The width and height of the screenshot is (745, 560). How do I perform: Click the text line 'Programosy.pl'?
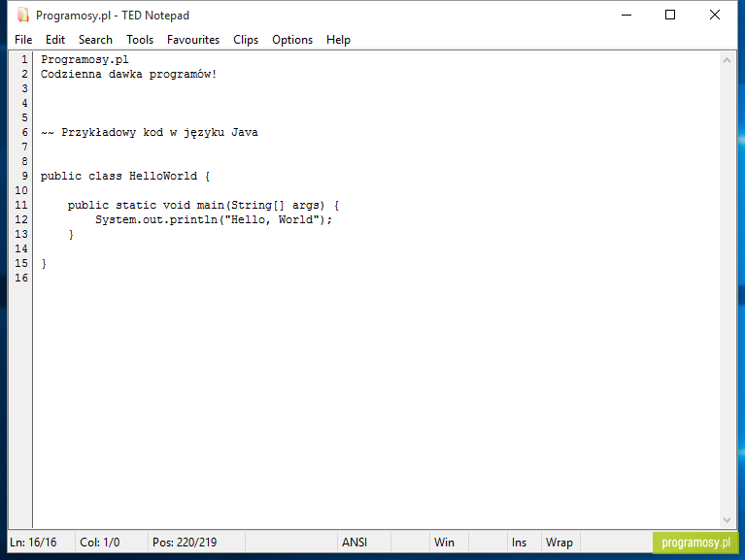point(85,60)
